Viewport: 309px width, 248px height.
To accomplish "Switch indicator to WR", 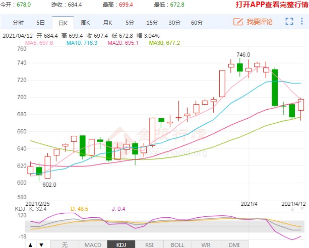I will click(x=206, y=244).
